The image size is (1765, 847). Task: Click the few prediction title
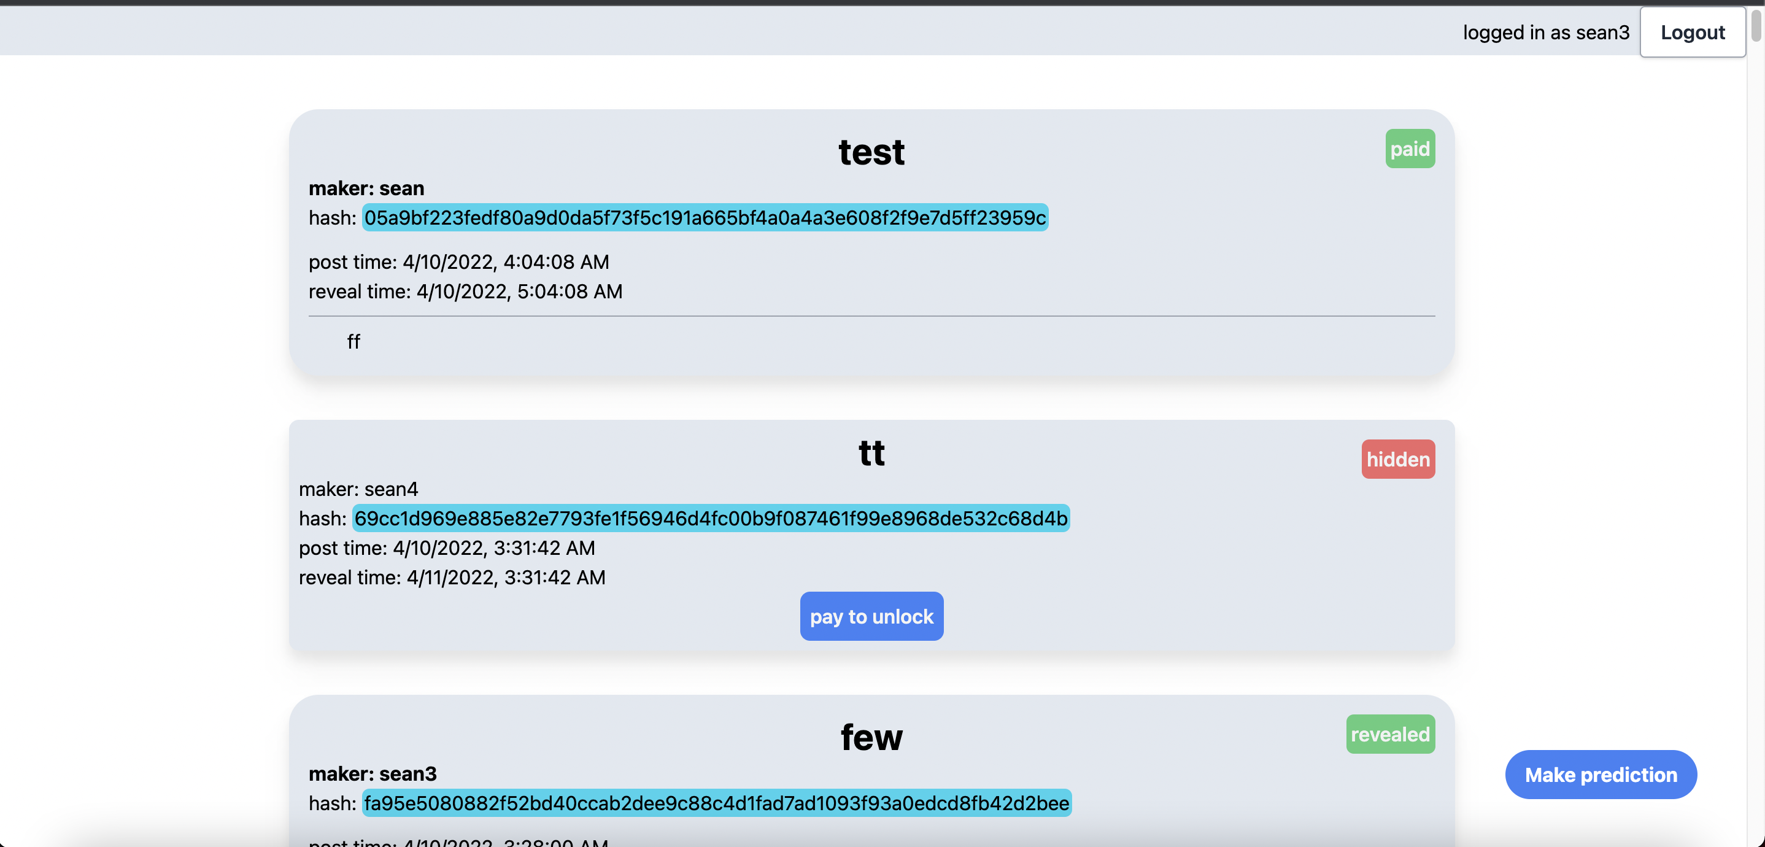[871, 737]
